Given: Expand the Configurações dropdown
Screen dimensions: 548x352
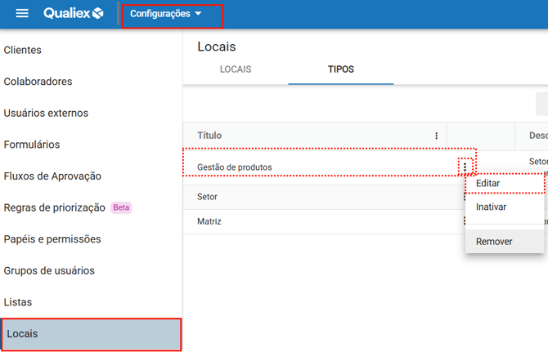Looking at the screenshot, I should [166, 14].
